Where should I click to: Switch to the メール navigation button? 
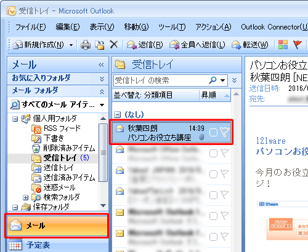pyautogui.click(x=57, y=226)
